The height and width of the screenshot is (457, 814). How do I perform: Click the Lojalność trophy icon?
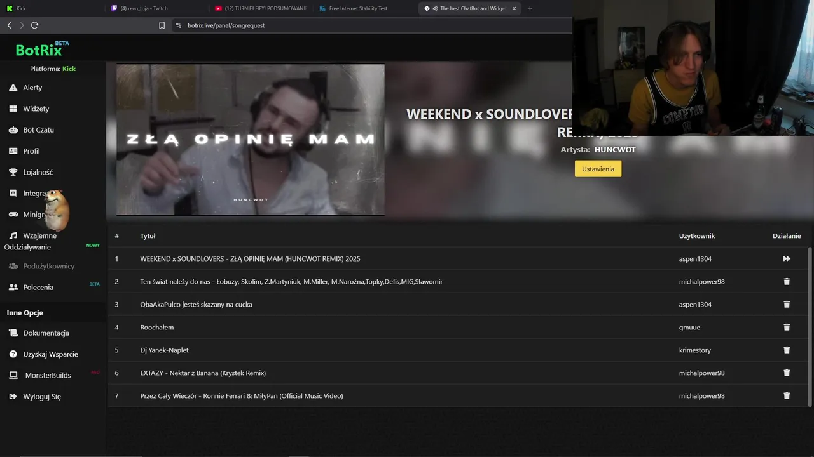coord(13,172)
